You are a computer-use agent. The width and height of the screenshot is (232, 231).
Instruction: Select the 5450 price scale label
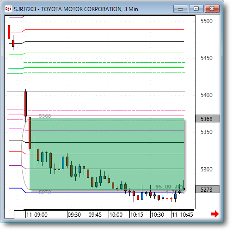[x=207, y=58]
